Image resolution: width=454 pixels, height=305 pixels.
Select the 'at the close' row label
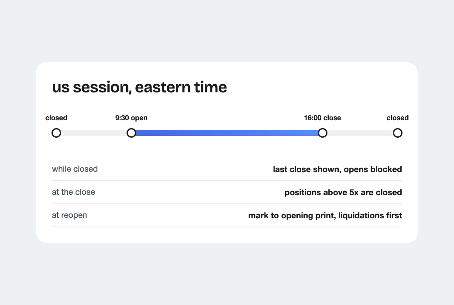tap(73, 192)
